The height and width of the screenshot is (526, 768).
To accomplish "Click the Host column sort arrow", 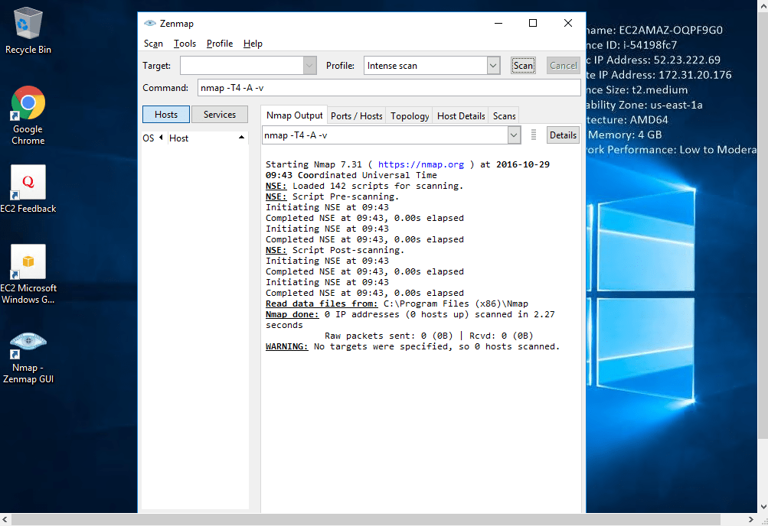I will 242,138.
